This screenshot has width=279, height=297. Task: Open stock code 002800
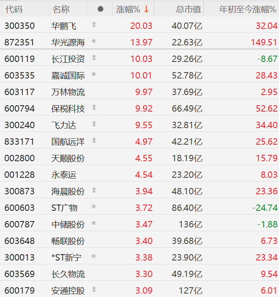coord(20,158)
